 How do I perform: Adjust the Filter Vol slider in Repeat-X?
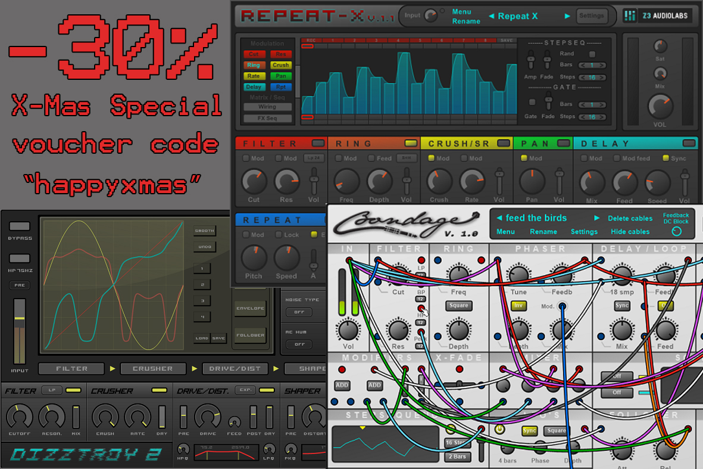(x=314, y=181)
